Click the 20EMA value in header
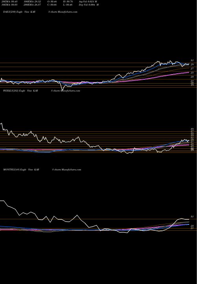Viewport: 197px width, 284px height. point(9,2)
